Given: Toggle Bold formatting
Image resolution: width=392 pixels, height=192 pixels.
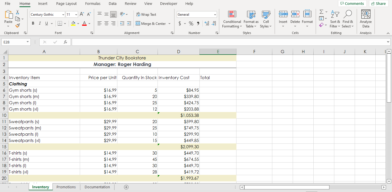Looking at the screenshot, I should click(33, 23).
